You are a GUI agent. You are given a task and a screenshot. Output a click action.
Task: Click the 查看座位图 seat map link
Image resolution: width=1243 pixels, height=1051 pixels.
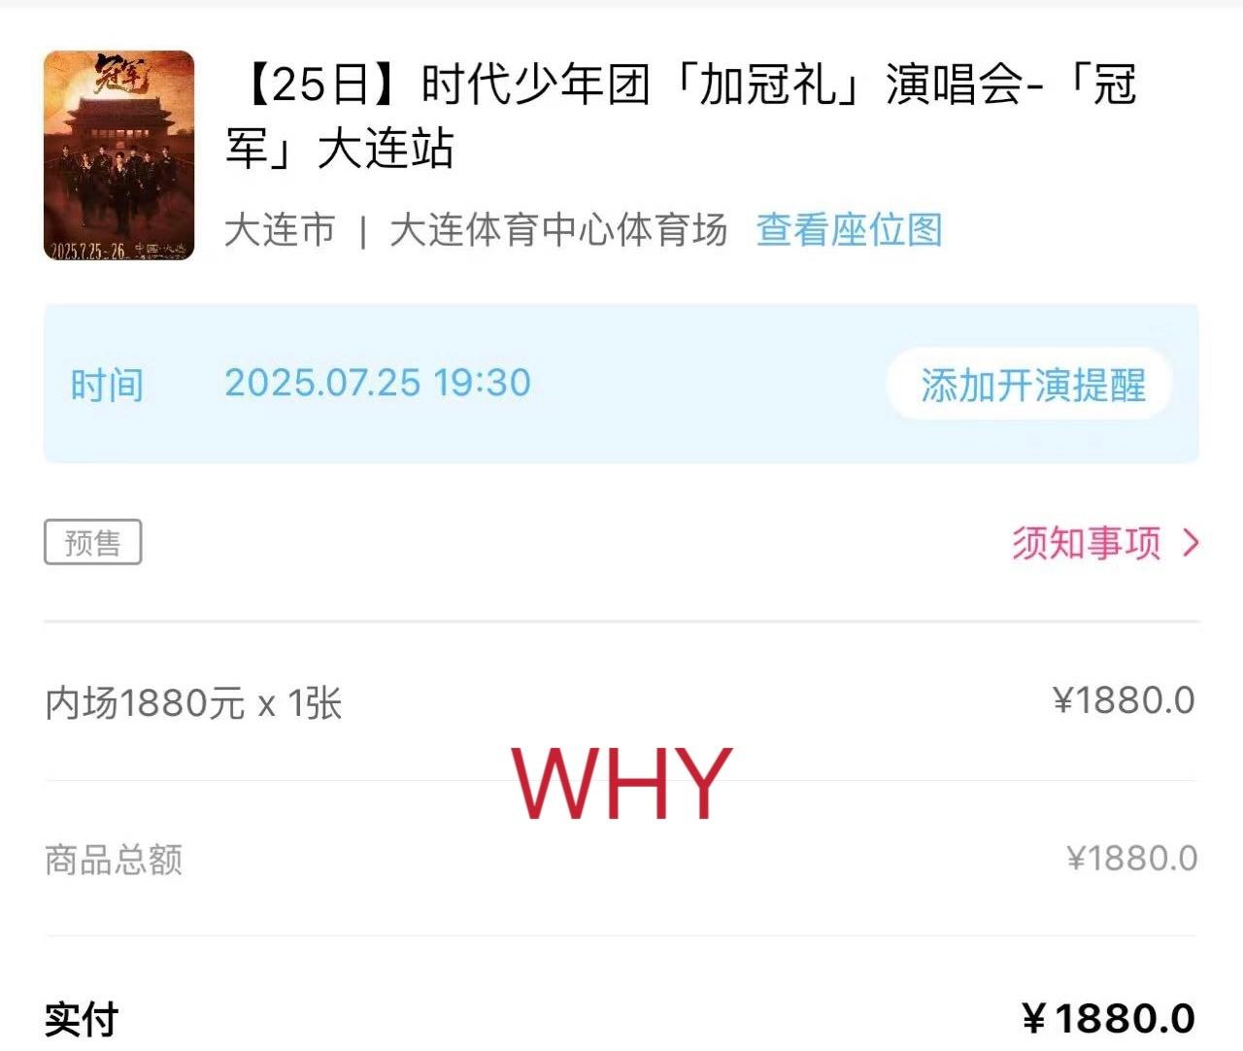point(849,230)
